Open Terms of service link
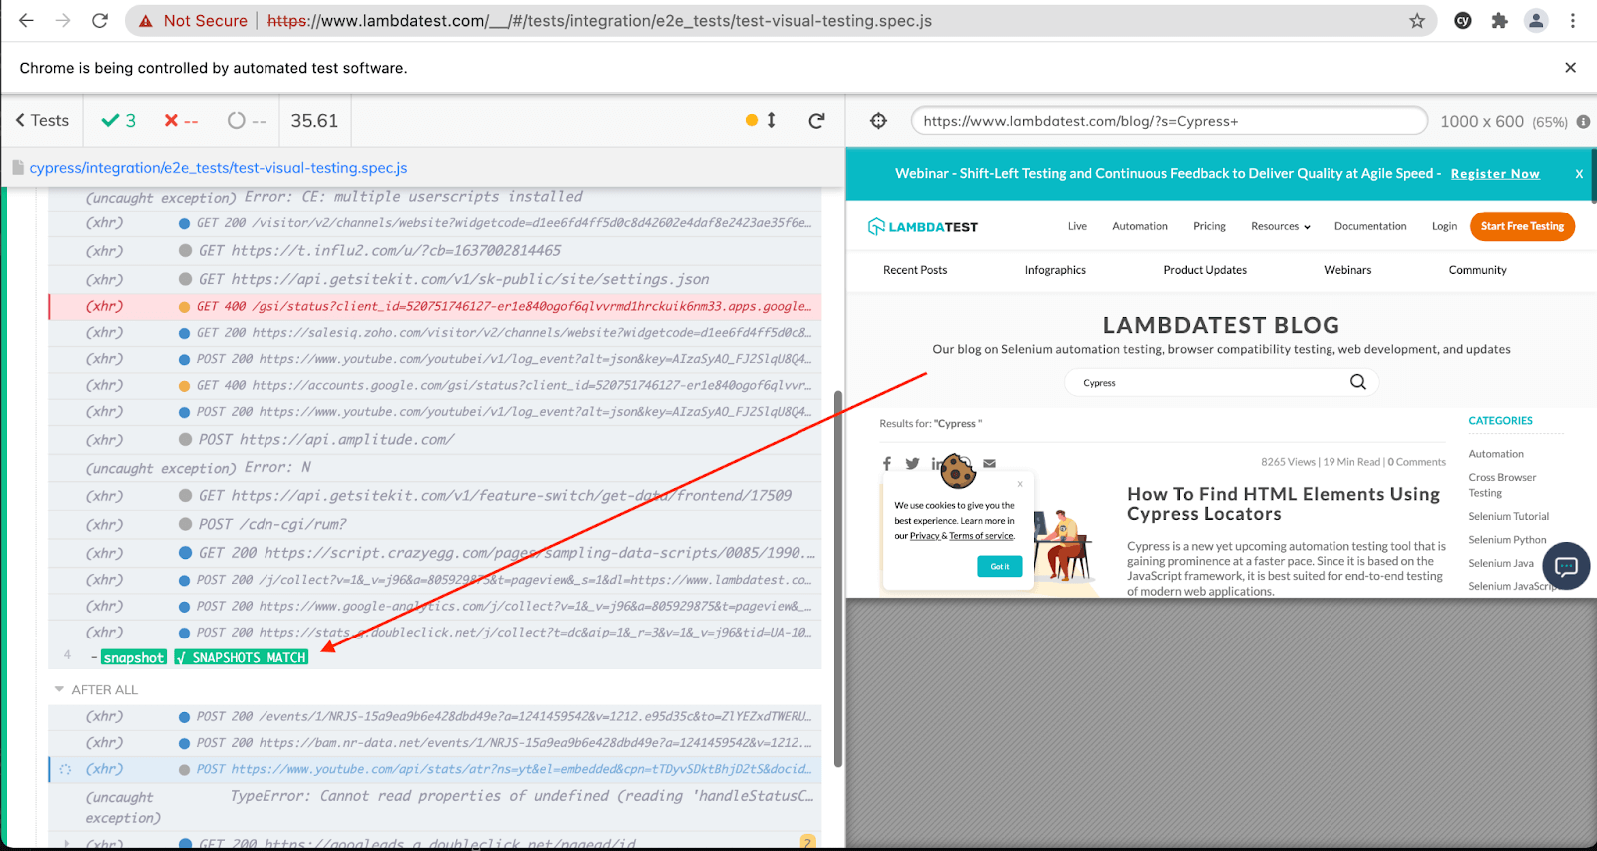 coord(982,536)
